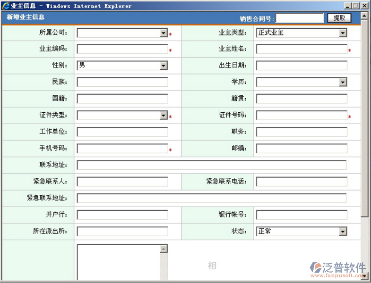Click the 出生日期 field
The width and height of the screenshot is (371, 283).
[301, 66]
